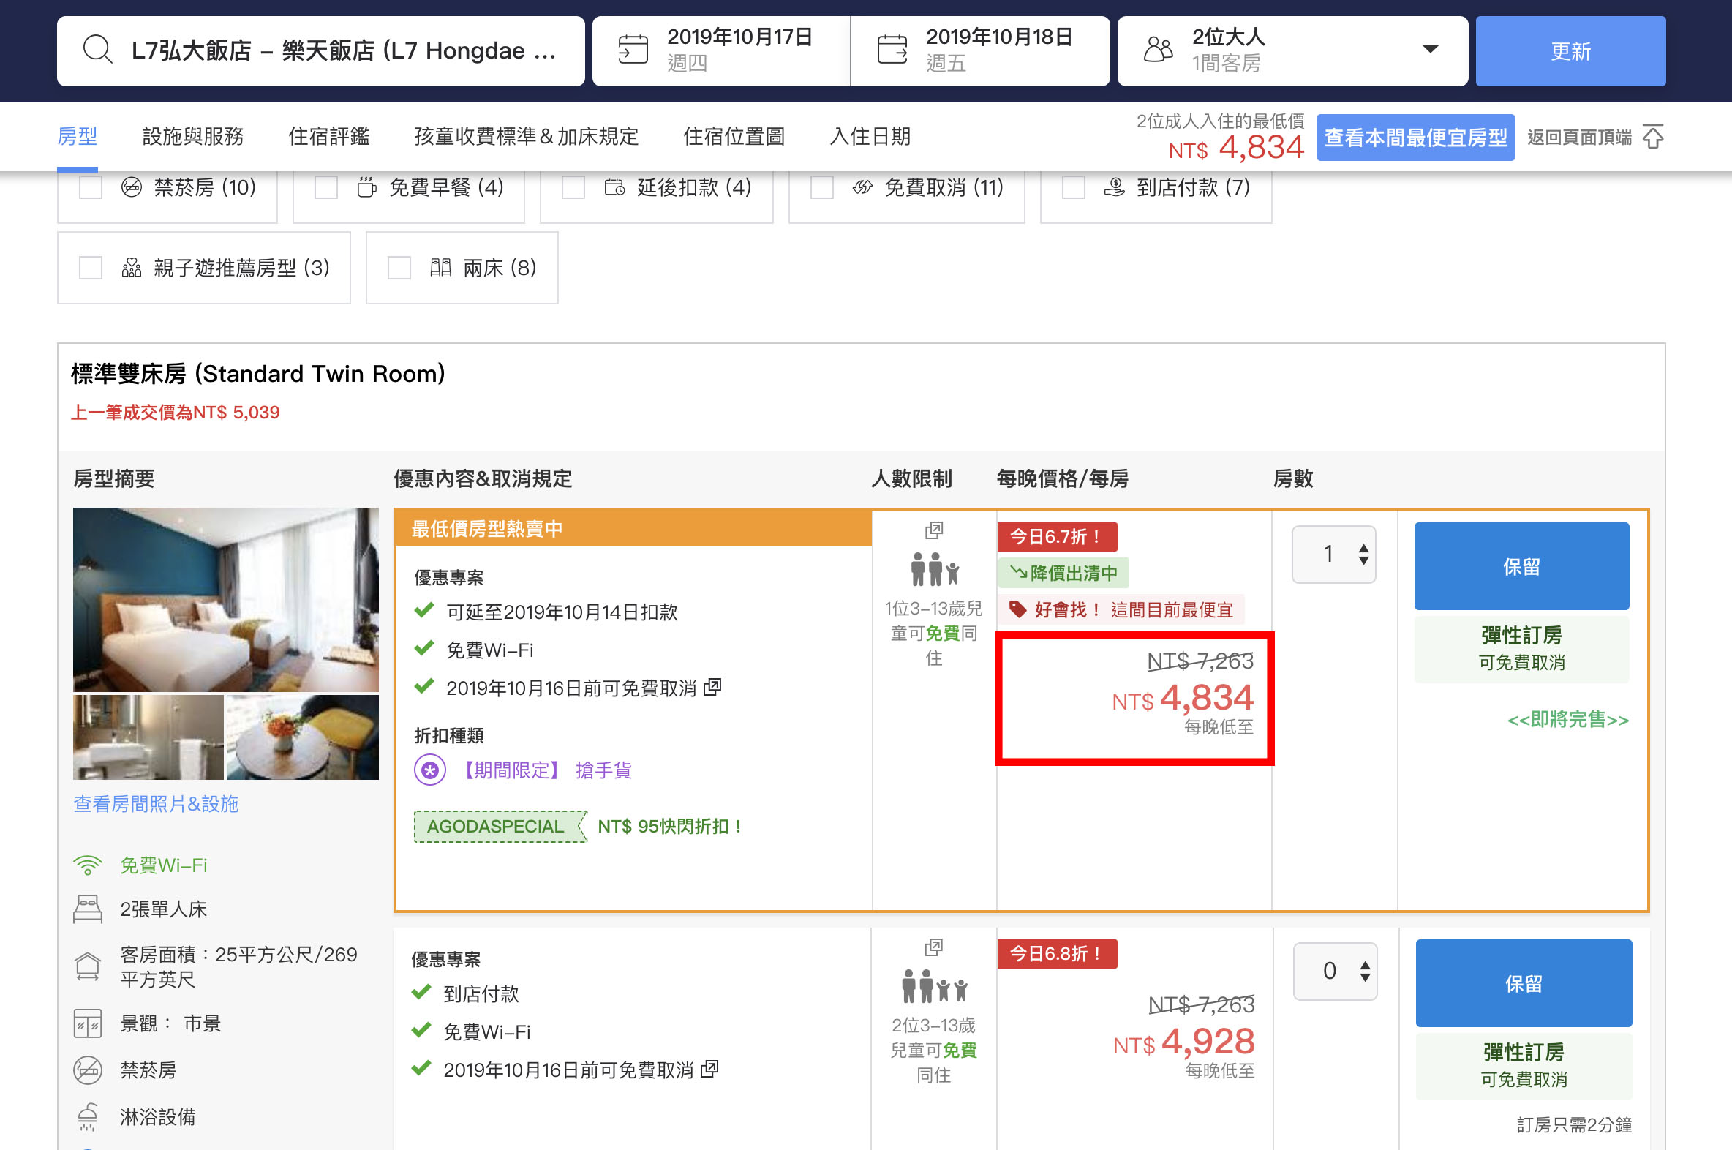Open room count selector showing 0
The height and width of the screenshot is (1150, 1732).
click(x=1335, y=971)
